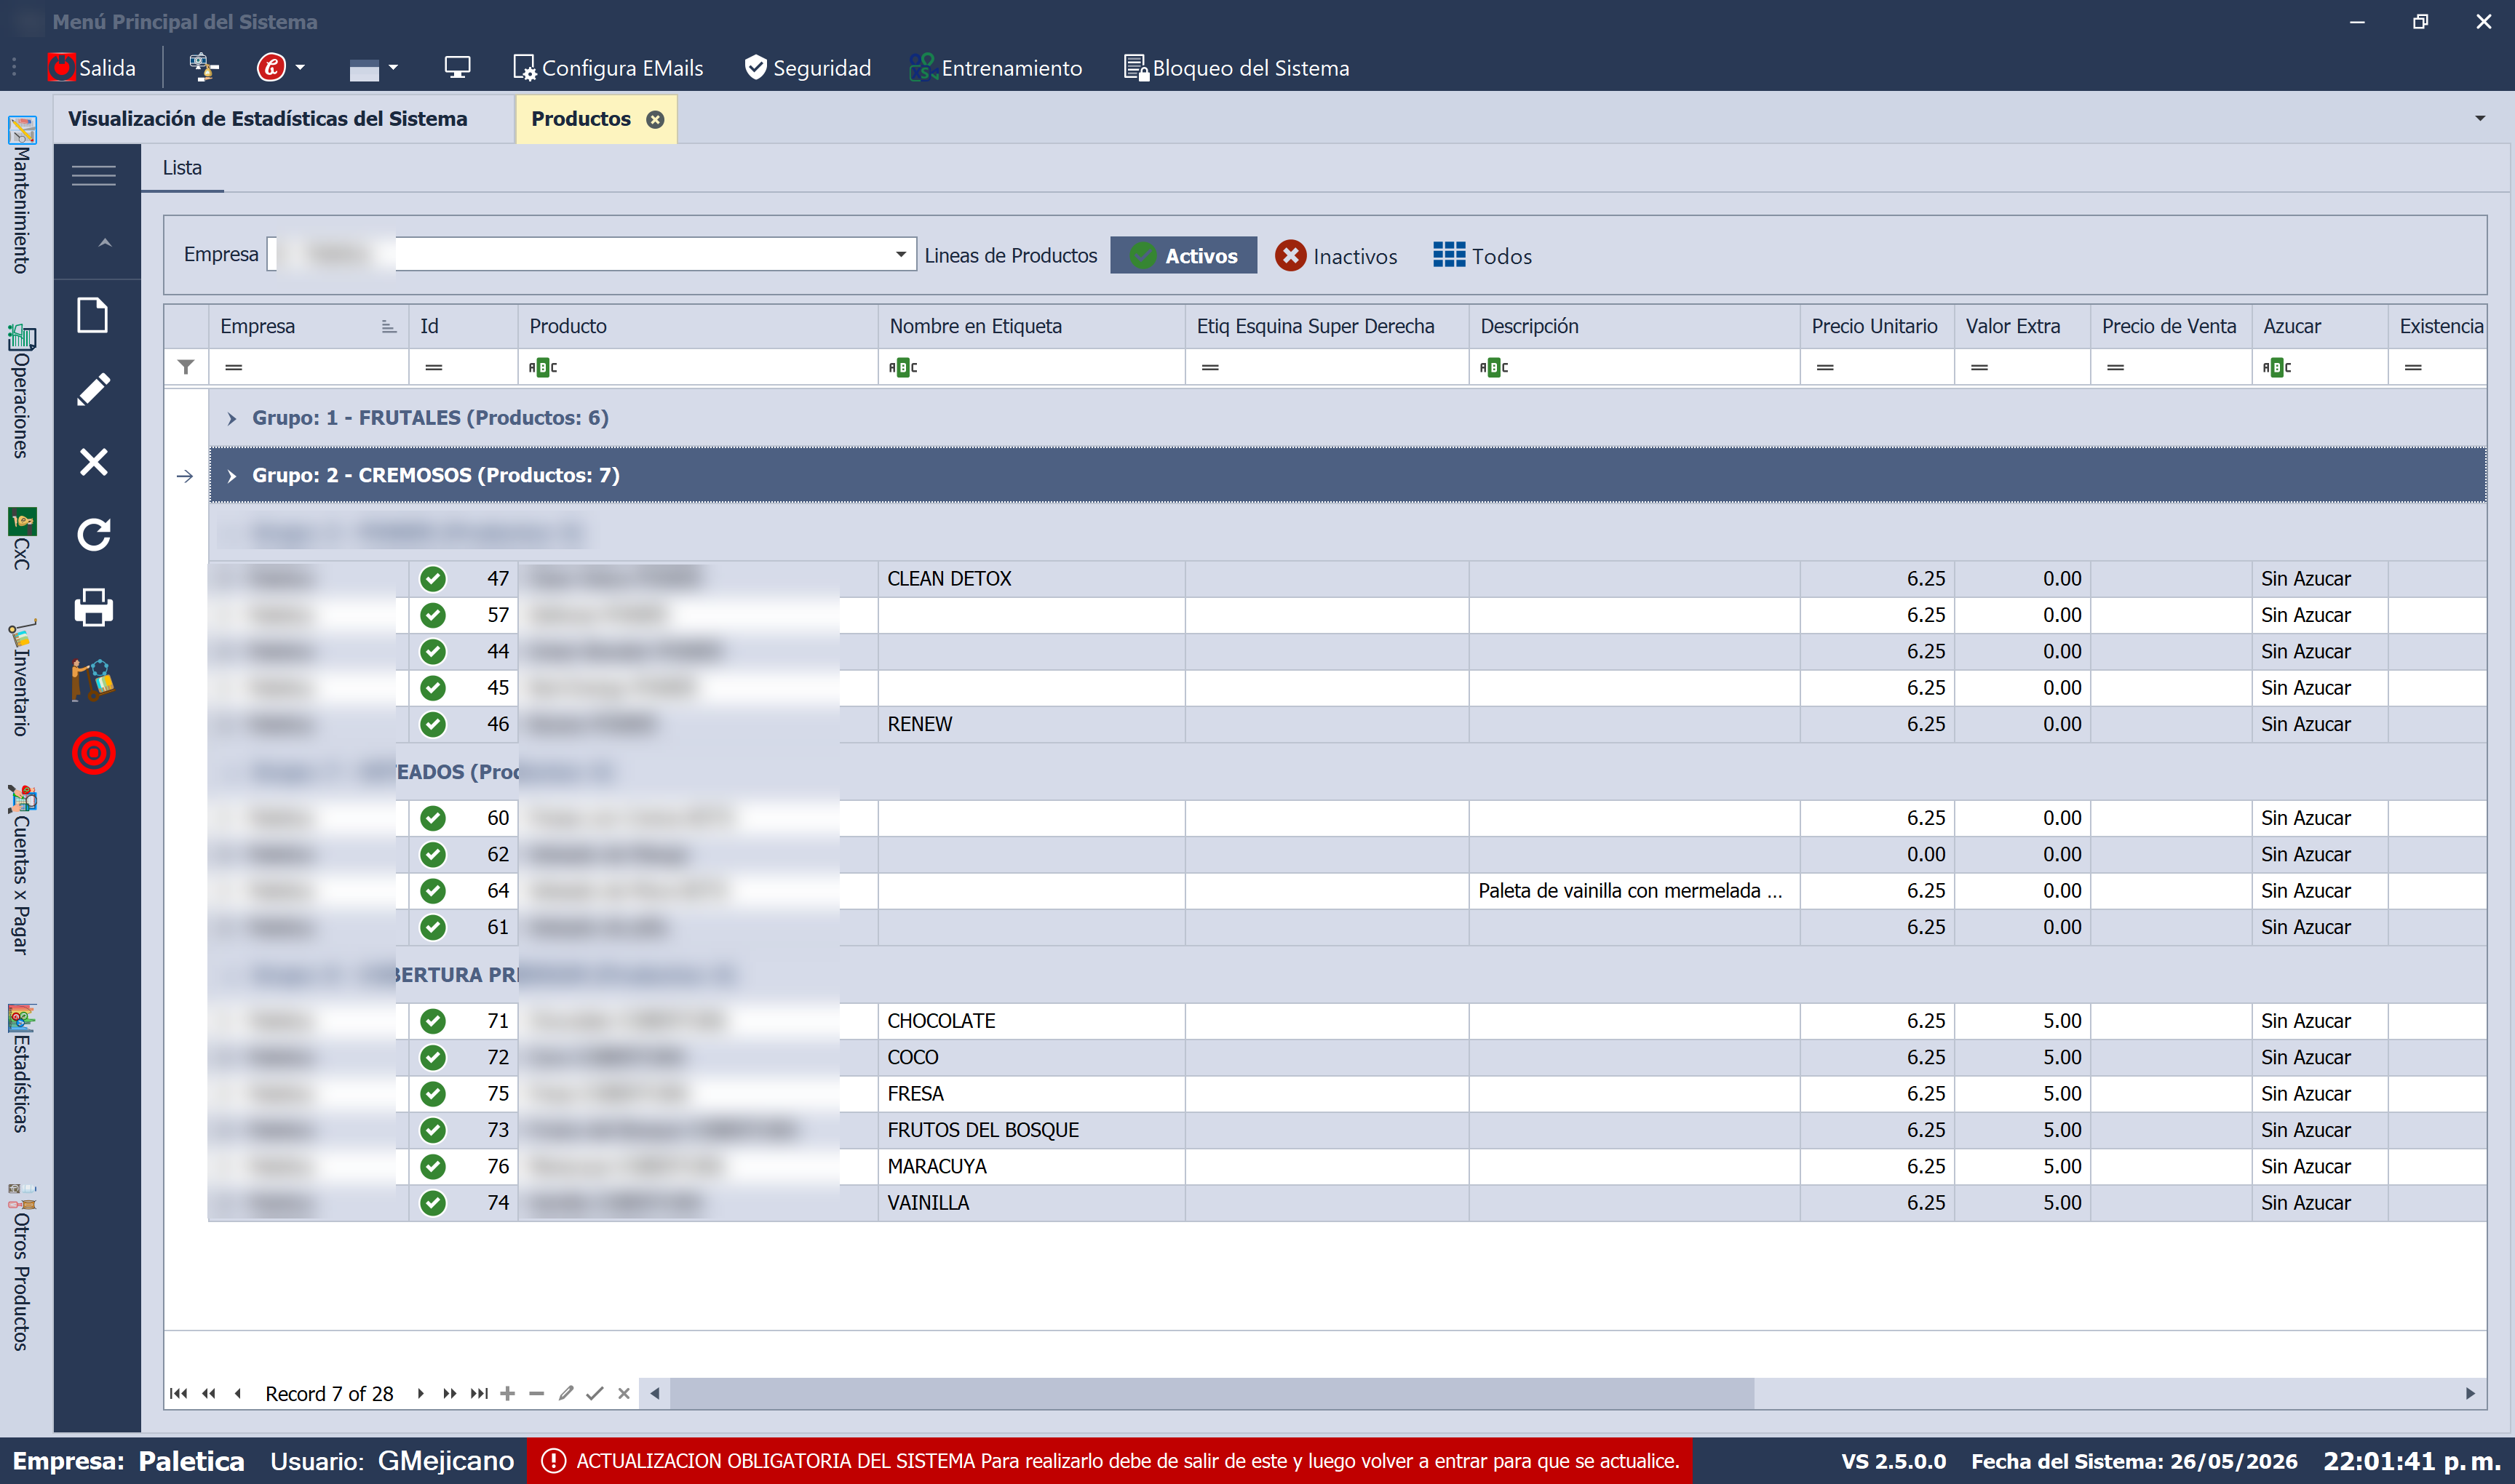
Task: Open the Empresa combo box dropdown
Action: 900,255
